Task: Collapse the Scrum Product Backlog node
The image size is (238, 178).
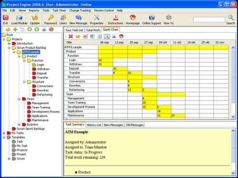Action: pos(9,47)
